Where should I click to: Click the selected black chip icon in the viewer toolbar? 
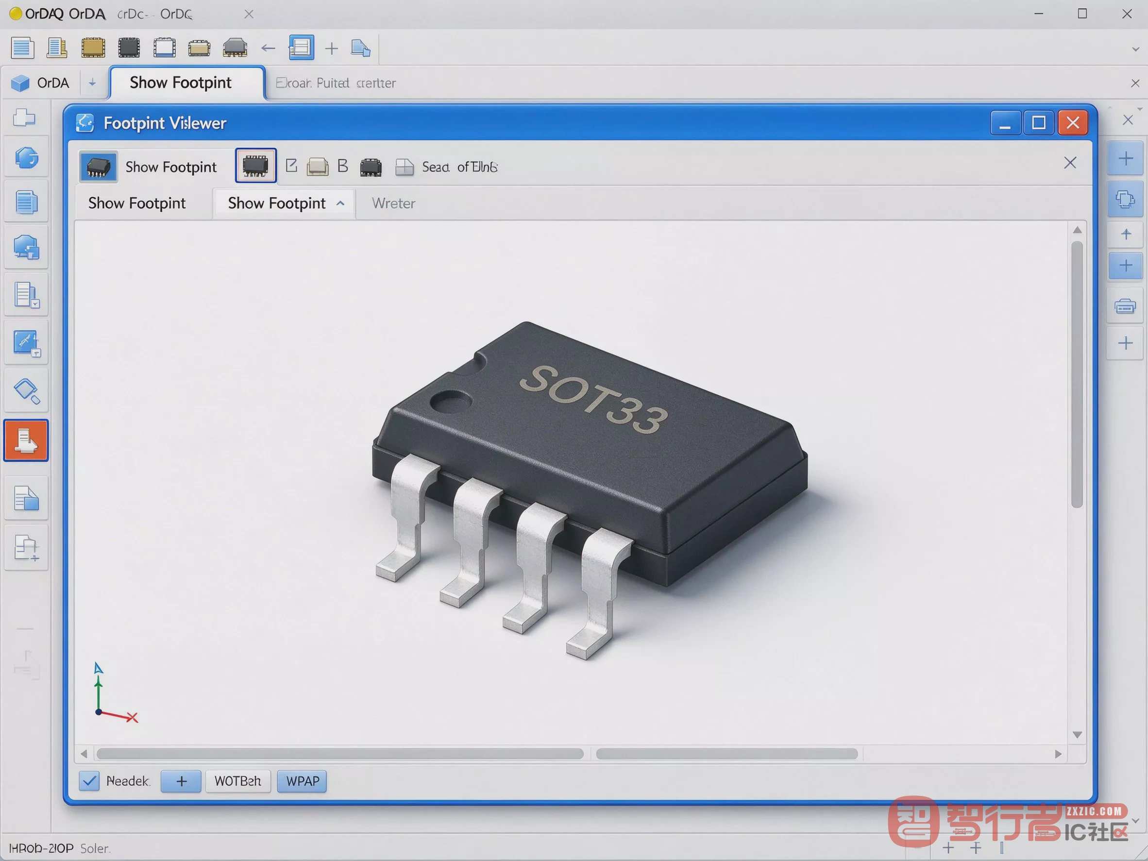(255, 166)
